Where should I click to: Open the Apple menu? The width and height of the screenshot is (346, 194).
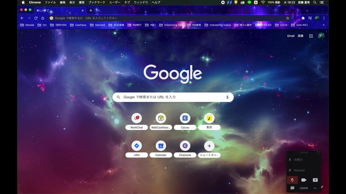(23, 3)
